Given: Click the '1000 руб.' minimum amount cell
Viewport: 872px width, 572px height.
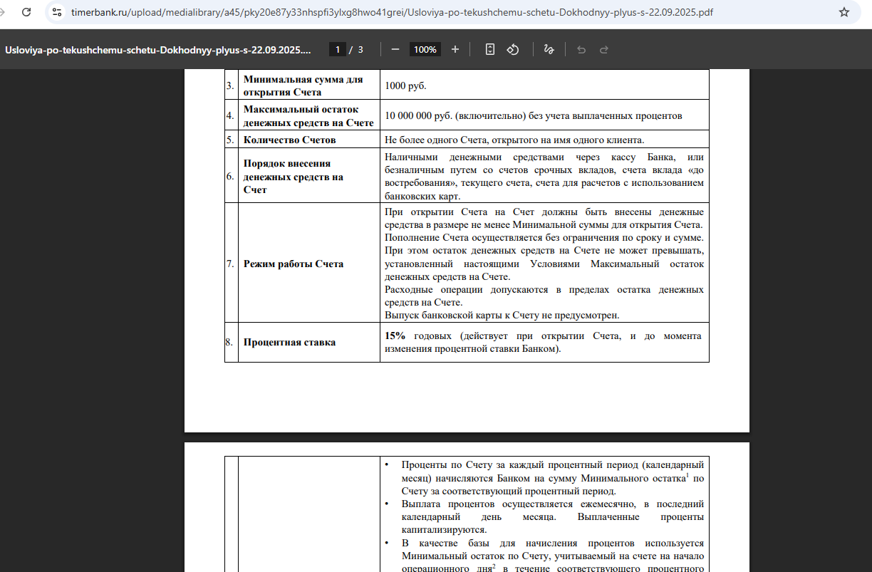Looking at the screenshot, I should pos(405,85).
